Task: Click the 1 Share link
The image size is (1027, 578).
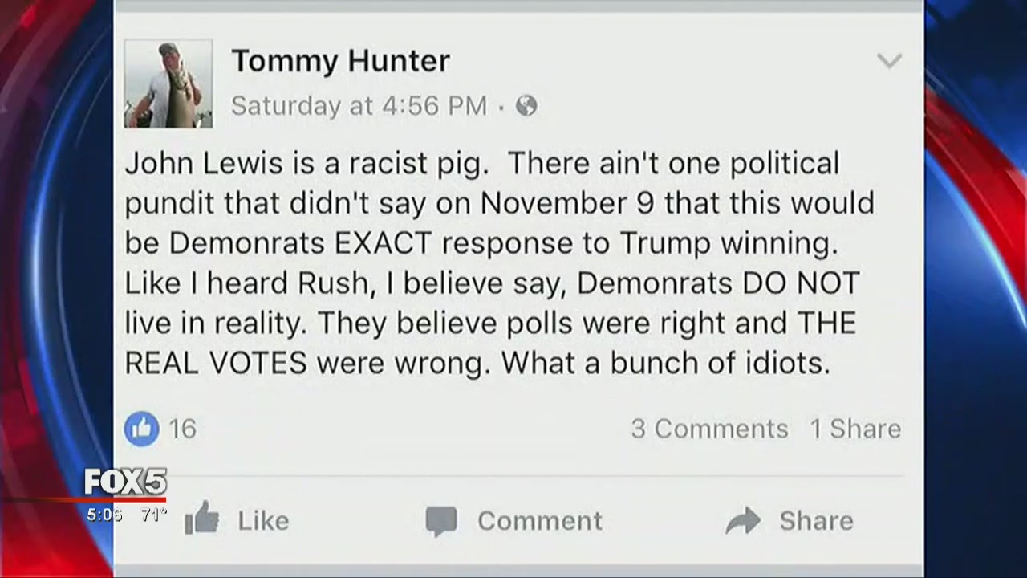Action: pyautogui.click(x=855, y=428)
